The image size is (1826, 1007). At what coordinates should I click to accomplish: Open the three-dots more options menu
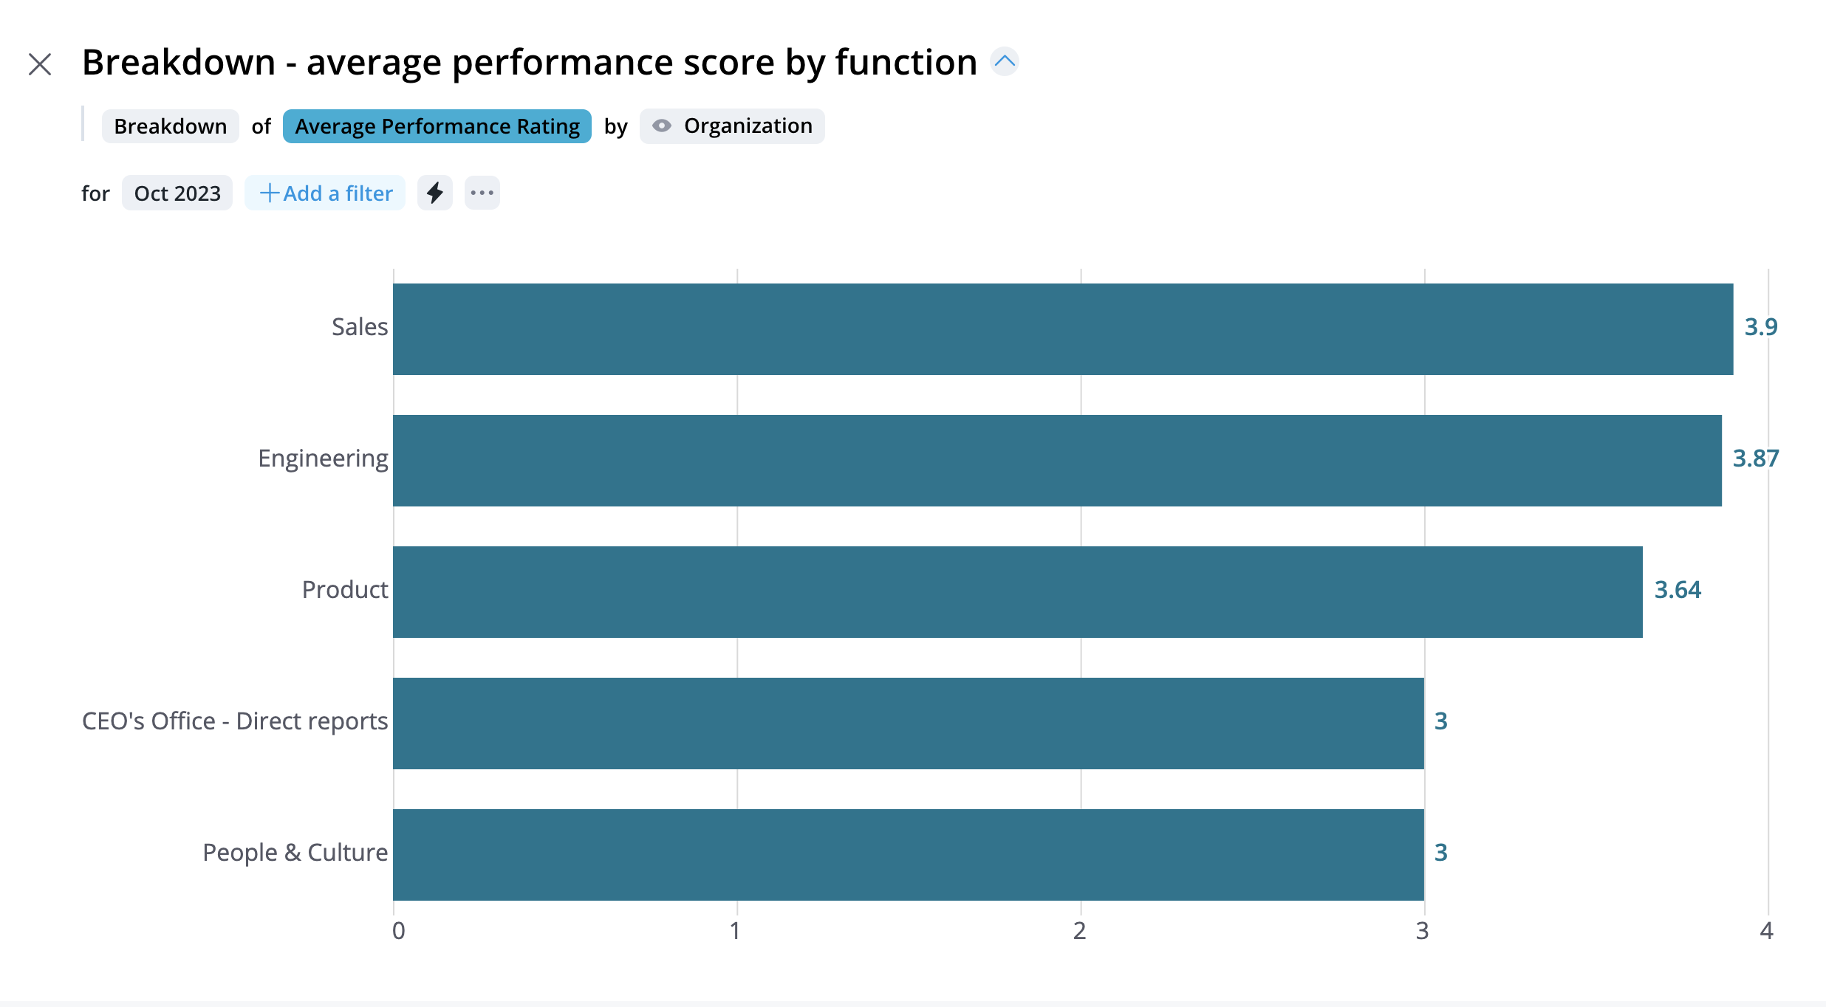(x=482, y=193)
